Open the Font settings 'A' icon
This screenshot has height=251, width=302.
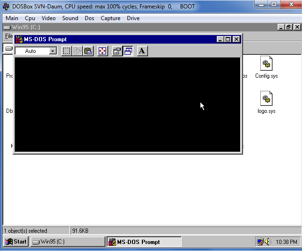coord(142,51)
